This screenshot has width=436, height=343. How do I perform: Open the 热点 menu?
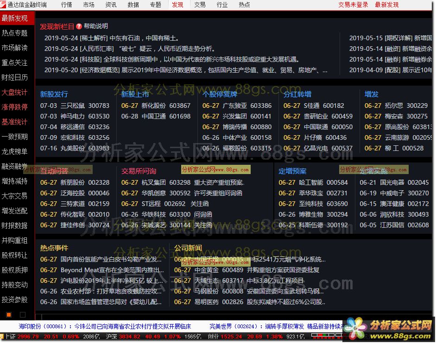click(x=245, y=5)
